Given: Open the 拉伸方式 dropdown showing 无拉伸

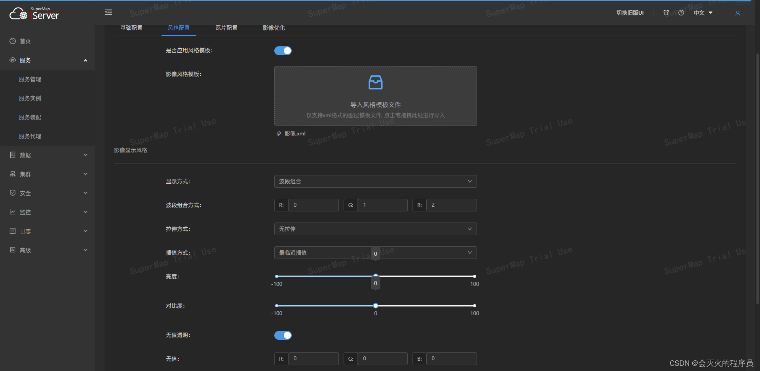Looking at the screenshot, I should (x=375, y=228).
